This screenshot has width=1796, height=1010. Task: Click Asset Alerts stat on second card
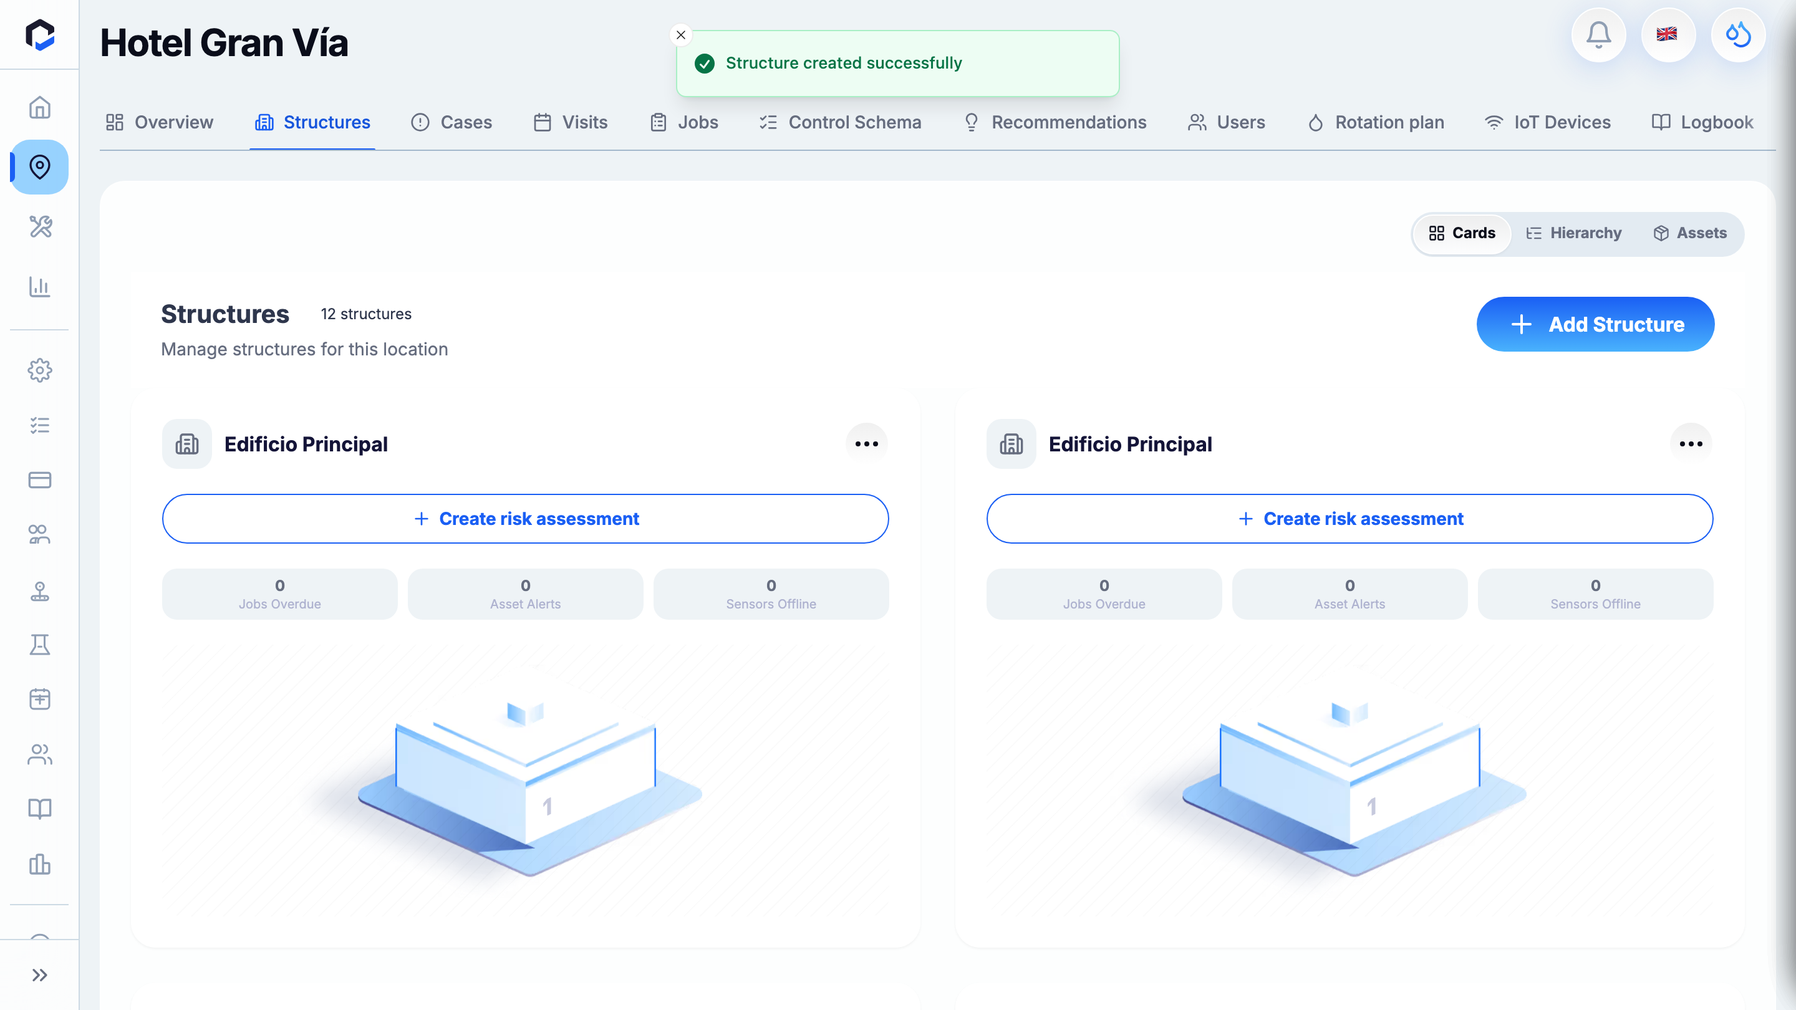1349,594
